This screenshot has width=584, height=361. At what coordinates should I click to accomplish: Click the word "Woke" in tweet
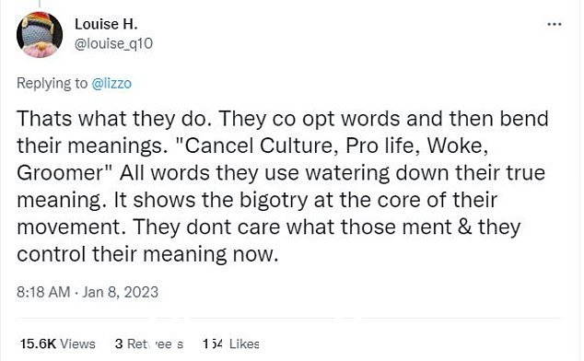pos(455,146)
